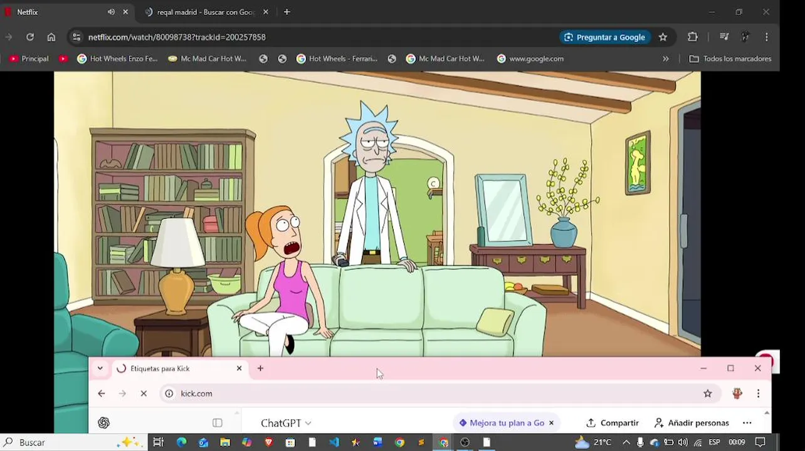Open the profile avatar in Kick window
The width and height of the screenshot is (805, 451).
coord(737,393)
